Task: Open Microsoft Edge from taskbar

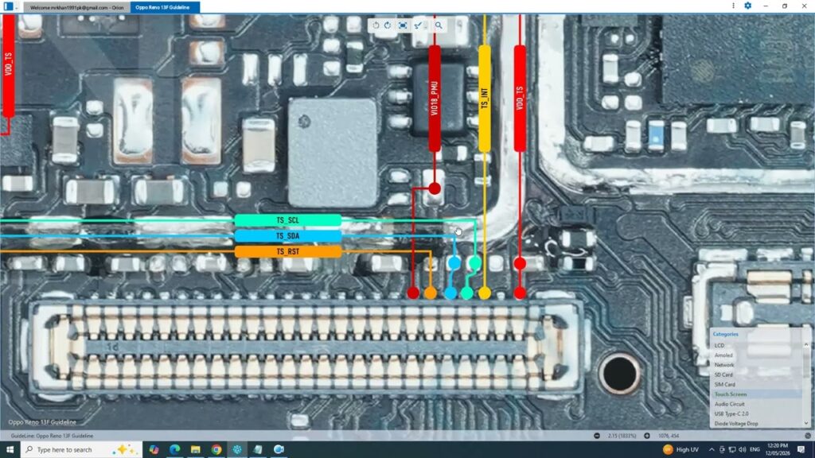Action: (x=174, y=450)
